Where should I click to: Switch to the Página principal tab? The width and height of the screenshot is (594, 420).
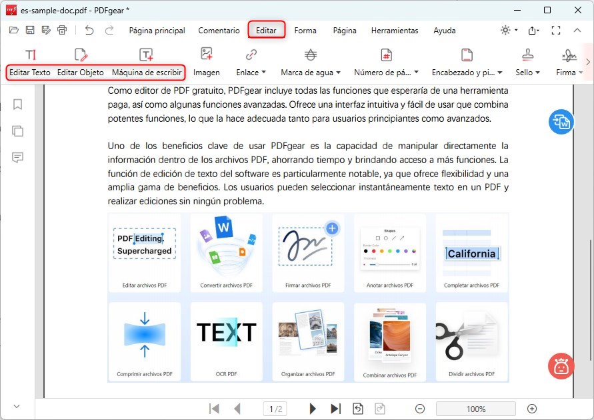tap(157, 31)
